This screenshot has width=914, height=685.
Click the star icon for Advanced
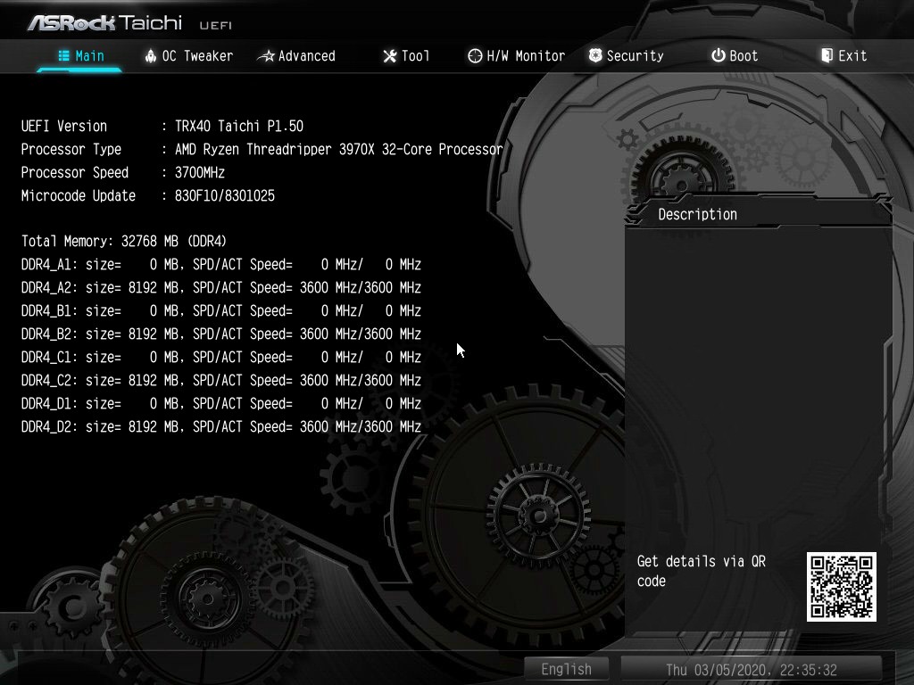265,56
